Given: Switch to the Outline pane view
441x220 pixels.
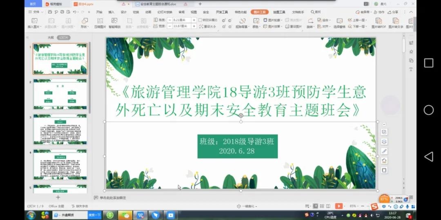Looking at the screenshot, I should click(x=51, y=37).
